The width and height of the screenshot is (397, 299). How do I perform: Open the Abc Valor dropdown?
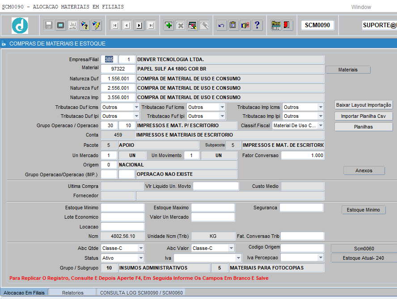231,248
